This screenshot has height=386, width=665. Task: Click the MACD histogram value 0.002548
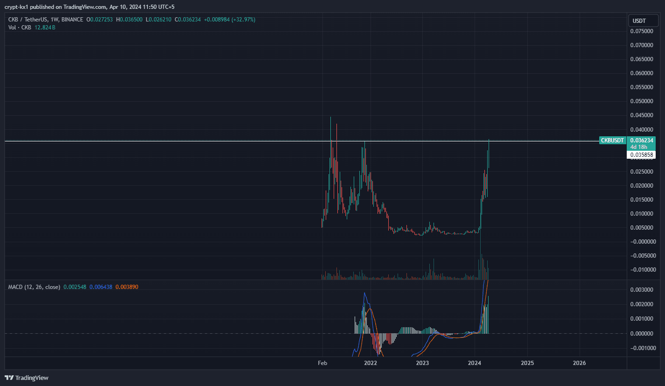pyautogui.click(x=75, y=287)
